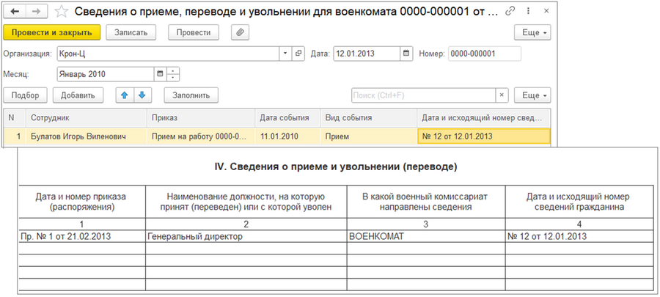Move row up with blue arrow
This screenshot has width=660, height=297.
pos(125,95)
